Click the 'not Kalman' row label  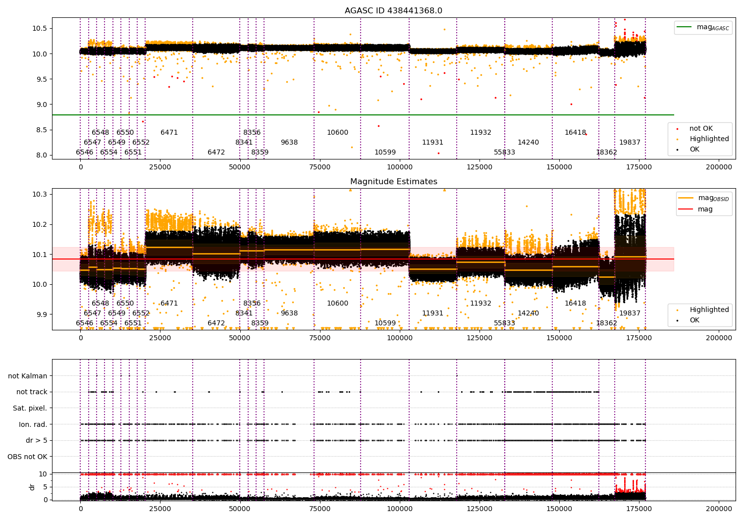coord(28,376)
